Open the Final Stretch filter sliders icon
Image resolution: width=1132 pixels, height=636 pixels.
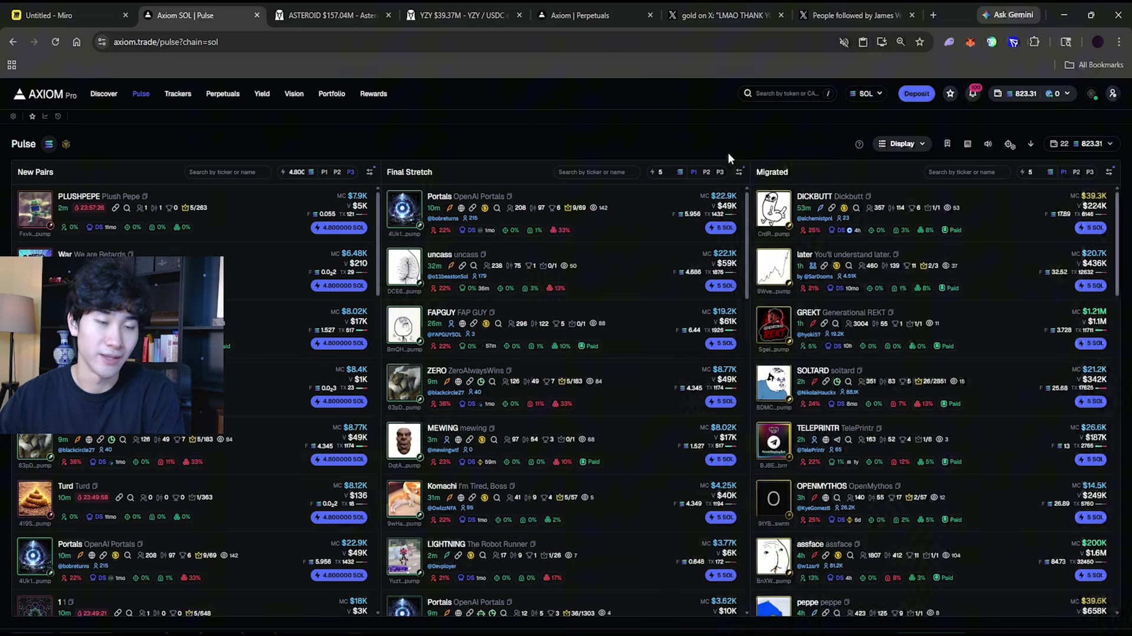click(739, 172)
